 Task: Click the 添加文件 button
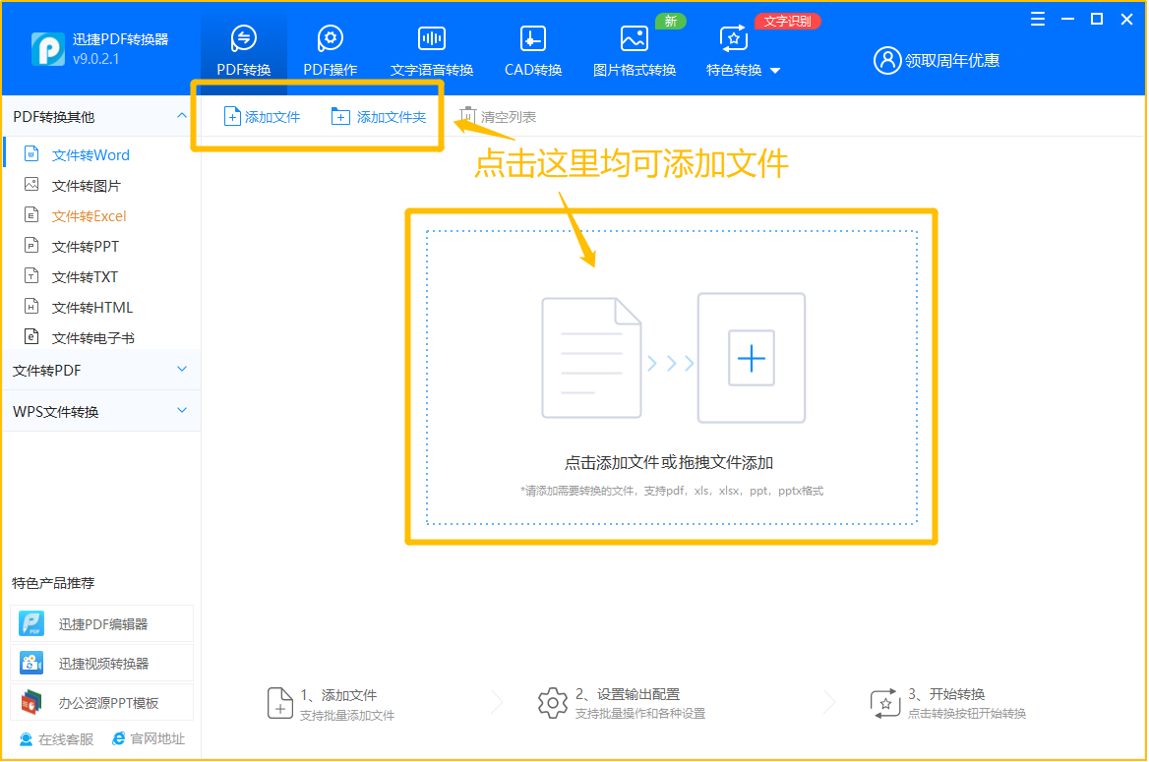(x=263, y=116)
